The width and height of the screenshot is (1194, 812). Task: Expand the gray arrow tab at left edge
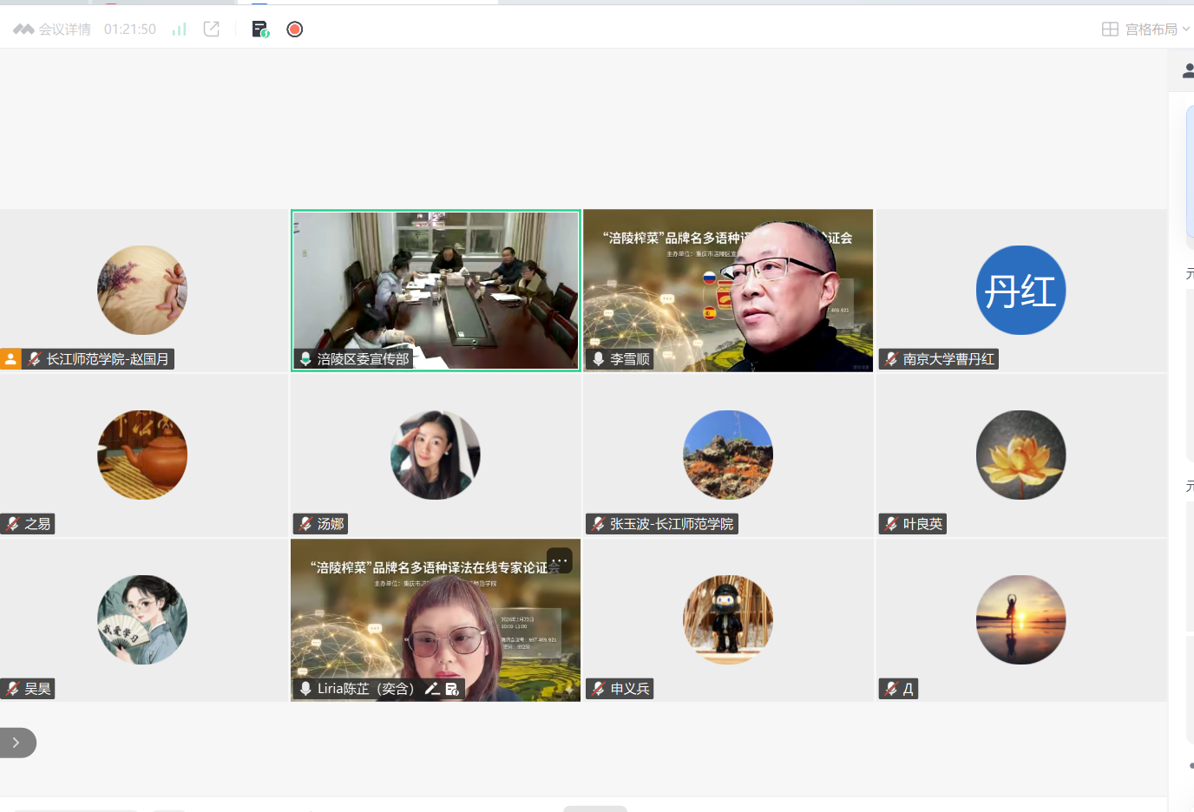click(x=16, y=743)
